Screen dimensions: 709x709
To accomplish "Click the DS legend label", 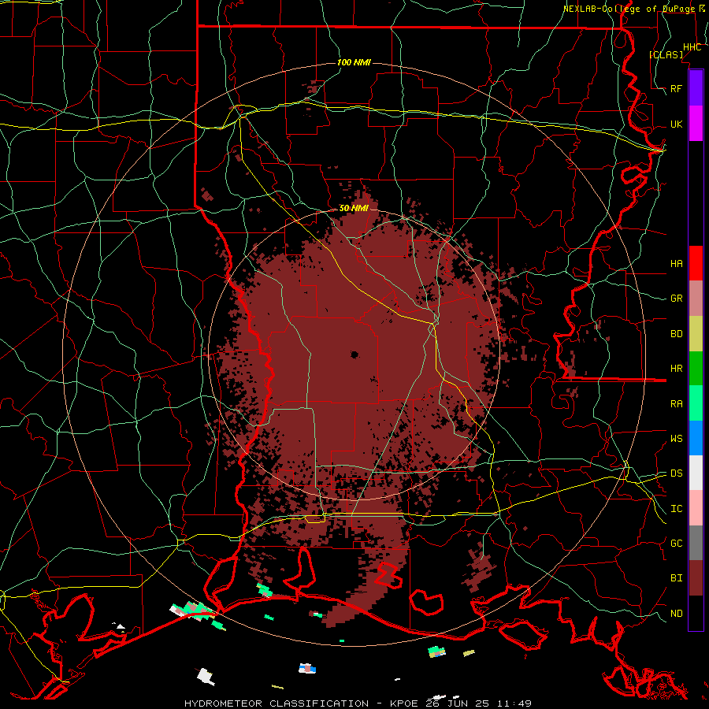I will pos(676,473).
